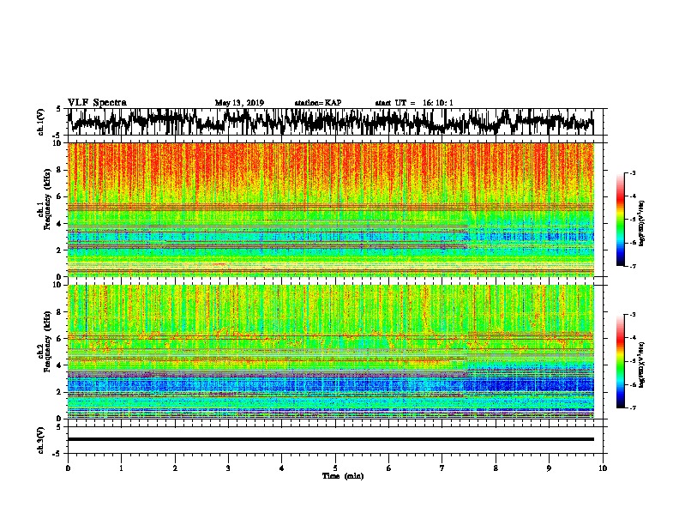Click the "3" tick on the time axis

click(228, 468)
